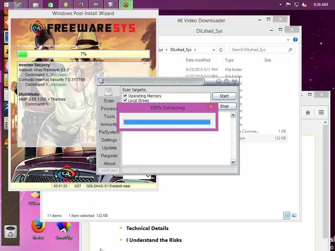Open the Technical Details link
The width and height of the screenshot is (335, 251).
click(147, 228)
